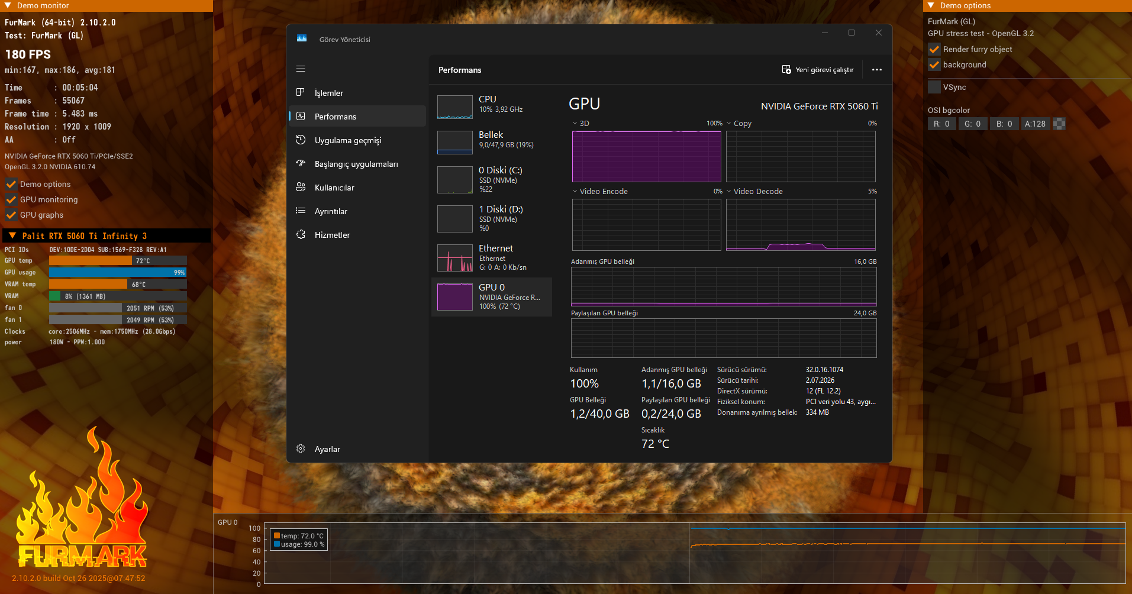Adjust the OSI bgcolor R value field

[x=942, y=124]
